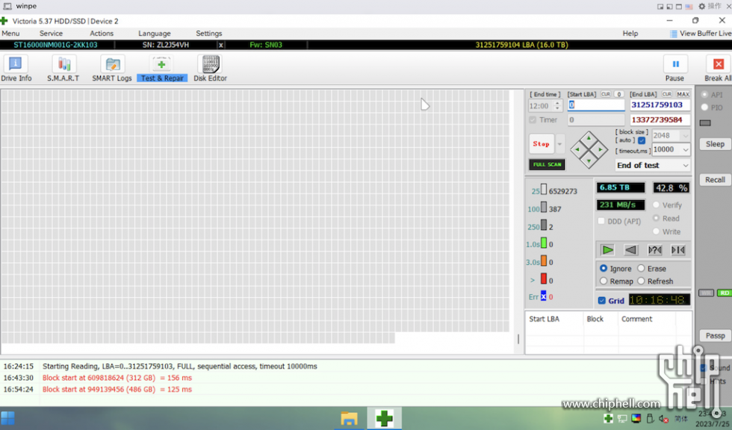Select the Remap radio option

tap(604, 281)
